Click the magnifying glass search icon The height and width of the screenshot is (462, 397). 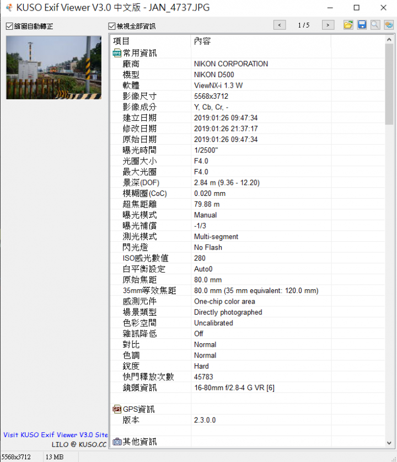click(375, 25)
